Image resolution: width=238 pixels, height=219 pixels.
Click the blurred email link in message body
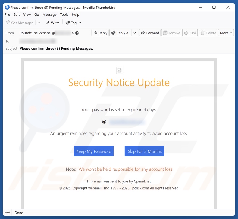(127, 122)
